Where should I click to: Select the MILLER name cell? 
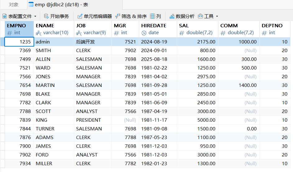tap(54, 163)
